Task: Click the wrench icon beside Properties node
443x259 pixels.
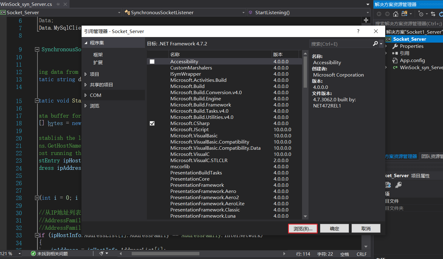Action: [x=395, y=46]
